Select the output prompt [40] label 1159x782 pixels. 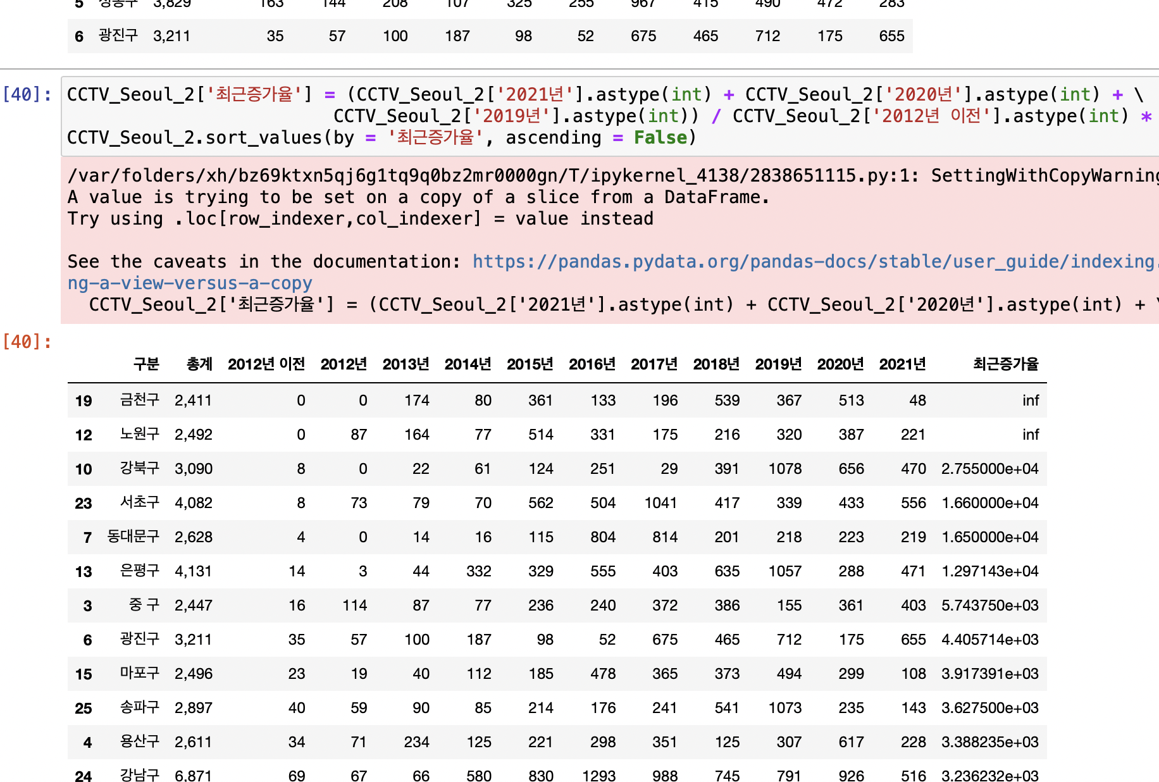click(28, 342)
